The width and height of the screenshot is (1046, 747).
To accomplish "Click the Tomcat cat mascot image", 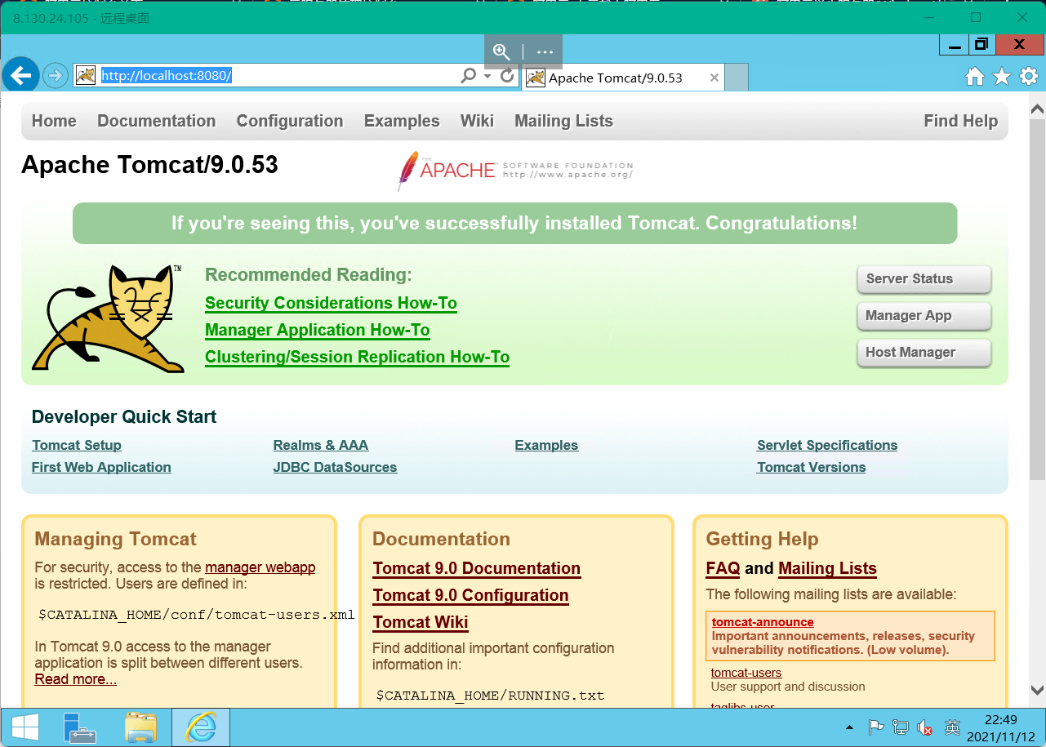I will [108, 318].
